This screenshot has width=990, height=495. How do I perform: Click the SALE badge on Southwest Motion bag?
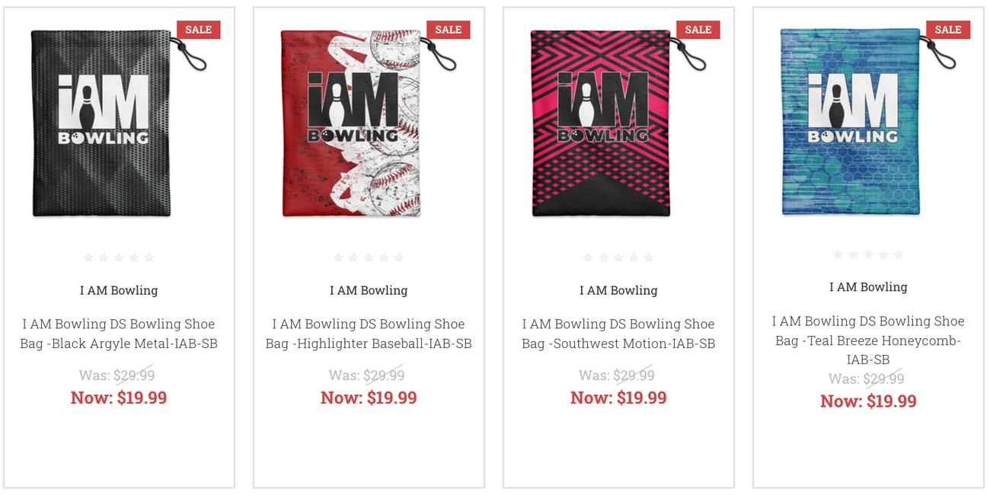698,30
